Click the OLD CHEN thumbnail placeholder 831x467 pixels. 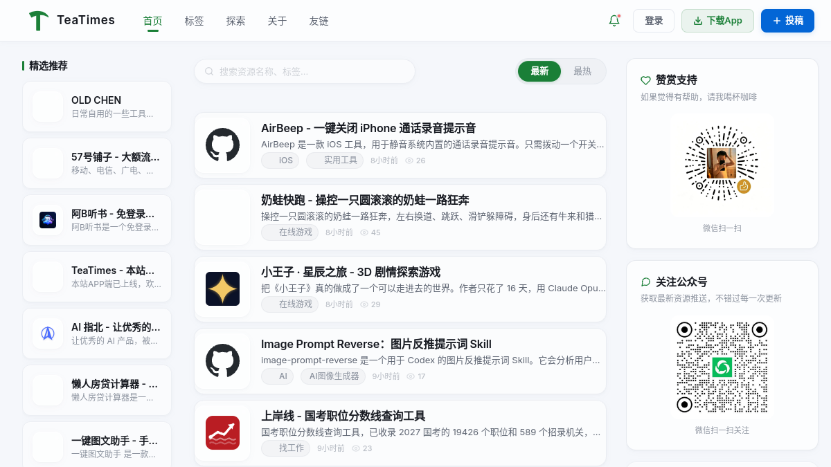pyautogui.click(x=48, y=107)
